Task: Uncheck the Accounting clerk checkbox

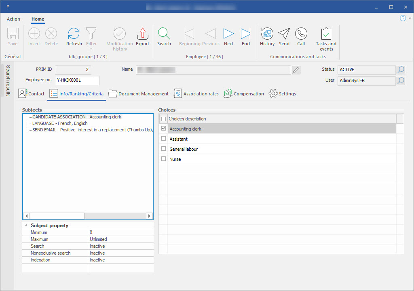Action: tap(163, 129)
